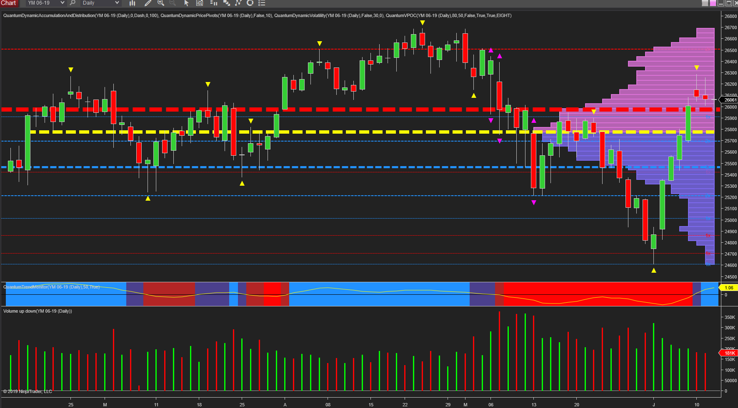This screenshot has width=738, height=408.
Task: Click the pink window link color button
Action: tap(713, 3)
